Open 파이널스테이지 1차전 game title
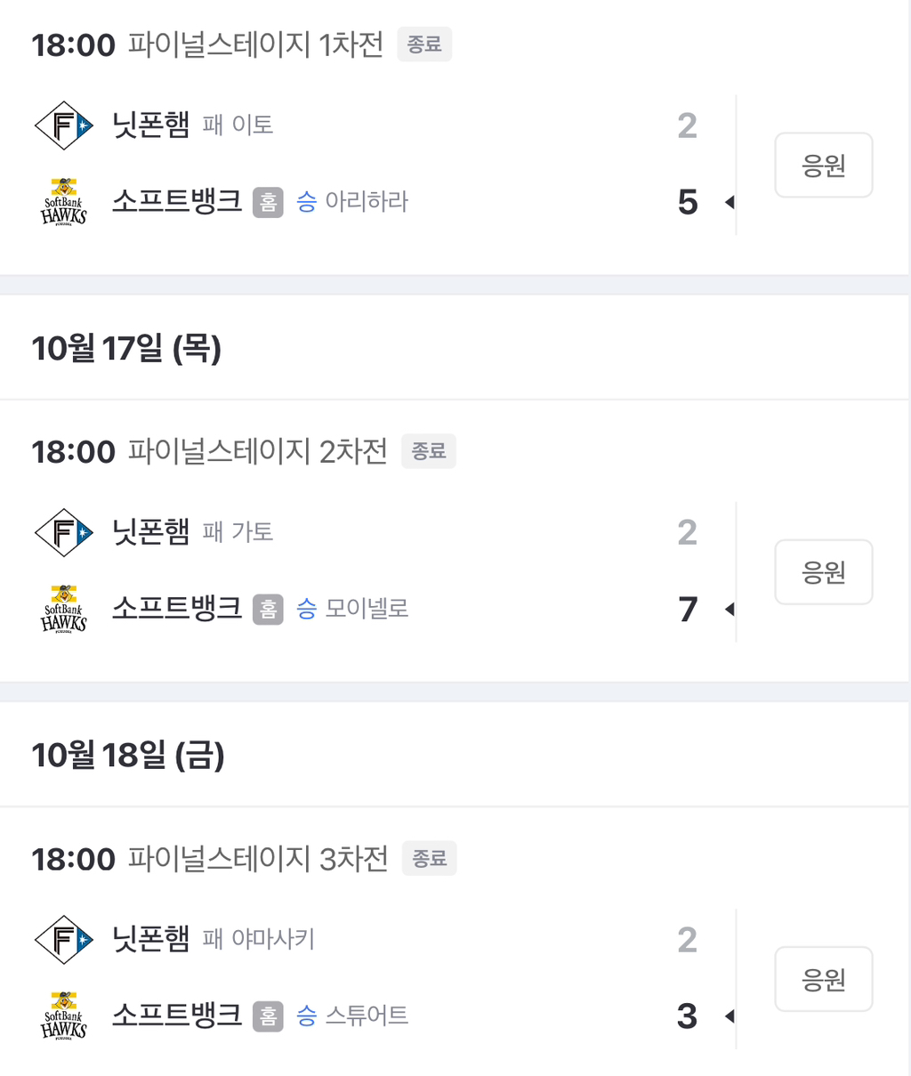Image resolution: width=911 pixels, height=1076 pixels. pos(255,44)
